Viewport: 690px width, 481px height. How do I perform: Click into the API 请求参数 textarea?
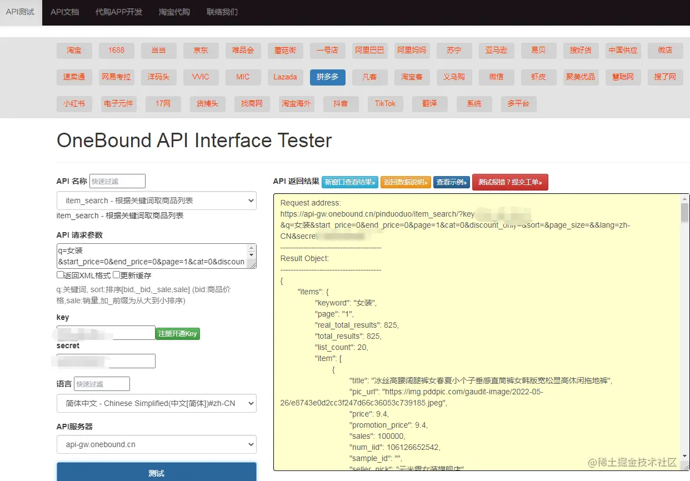pos(157,256)
